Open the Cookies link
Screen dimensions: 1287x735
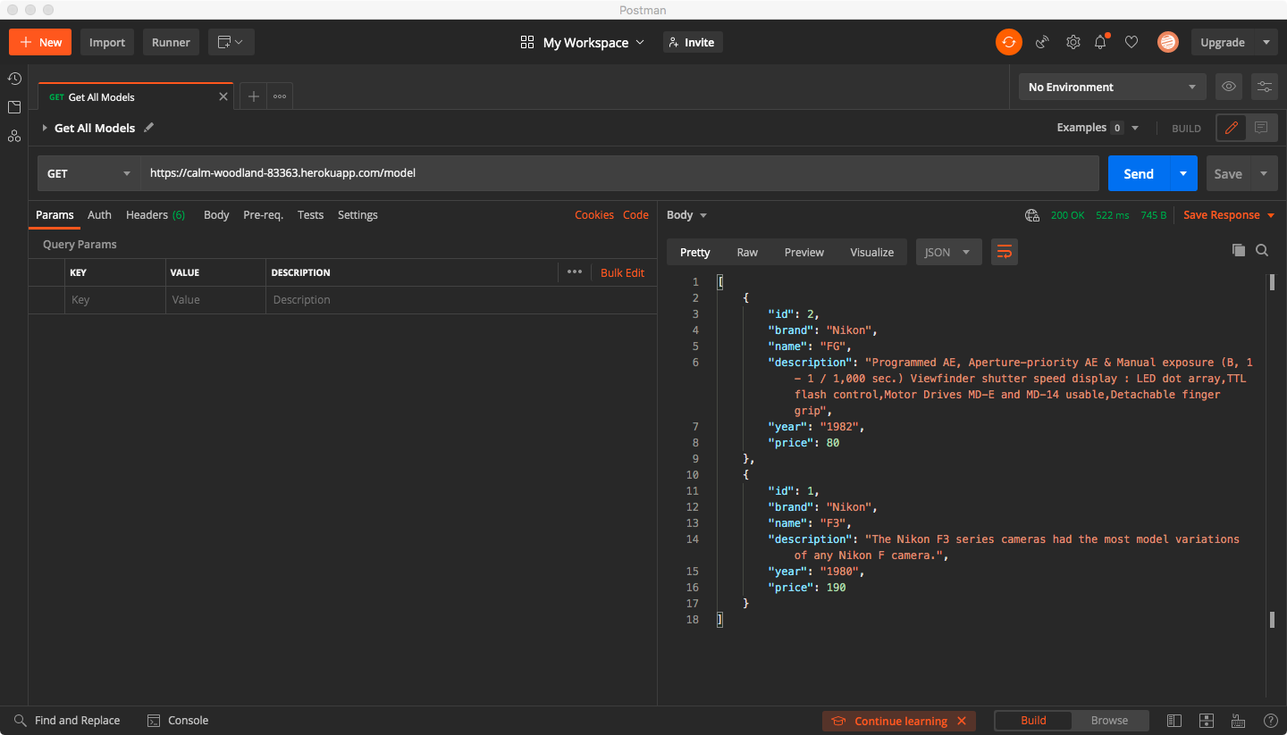point(593,215)
